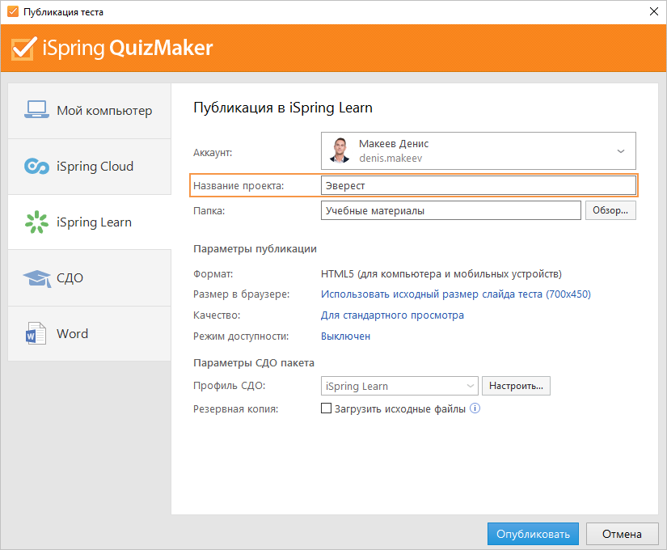Open the Word publishing tab

click(89, 334)
